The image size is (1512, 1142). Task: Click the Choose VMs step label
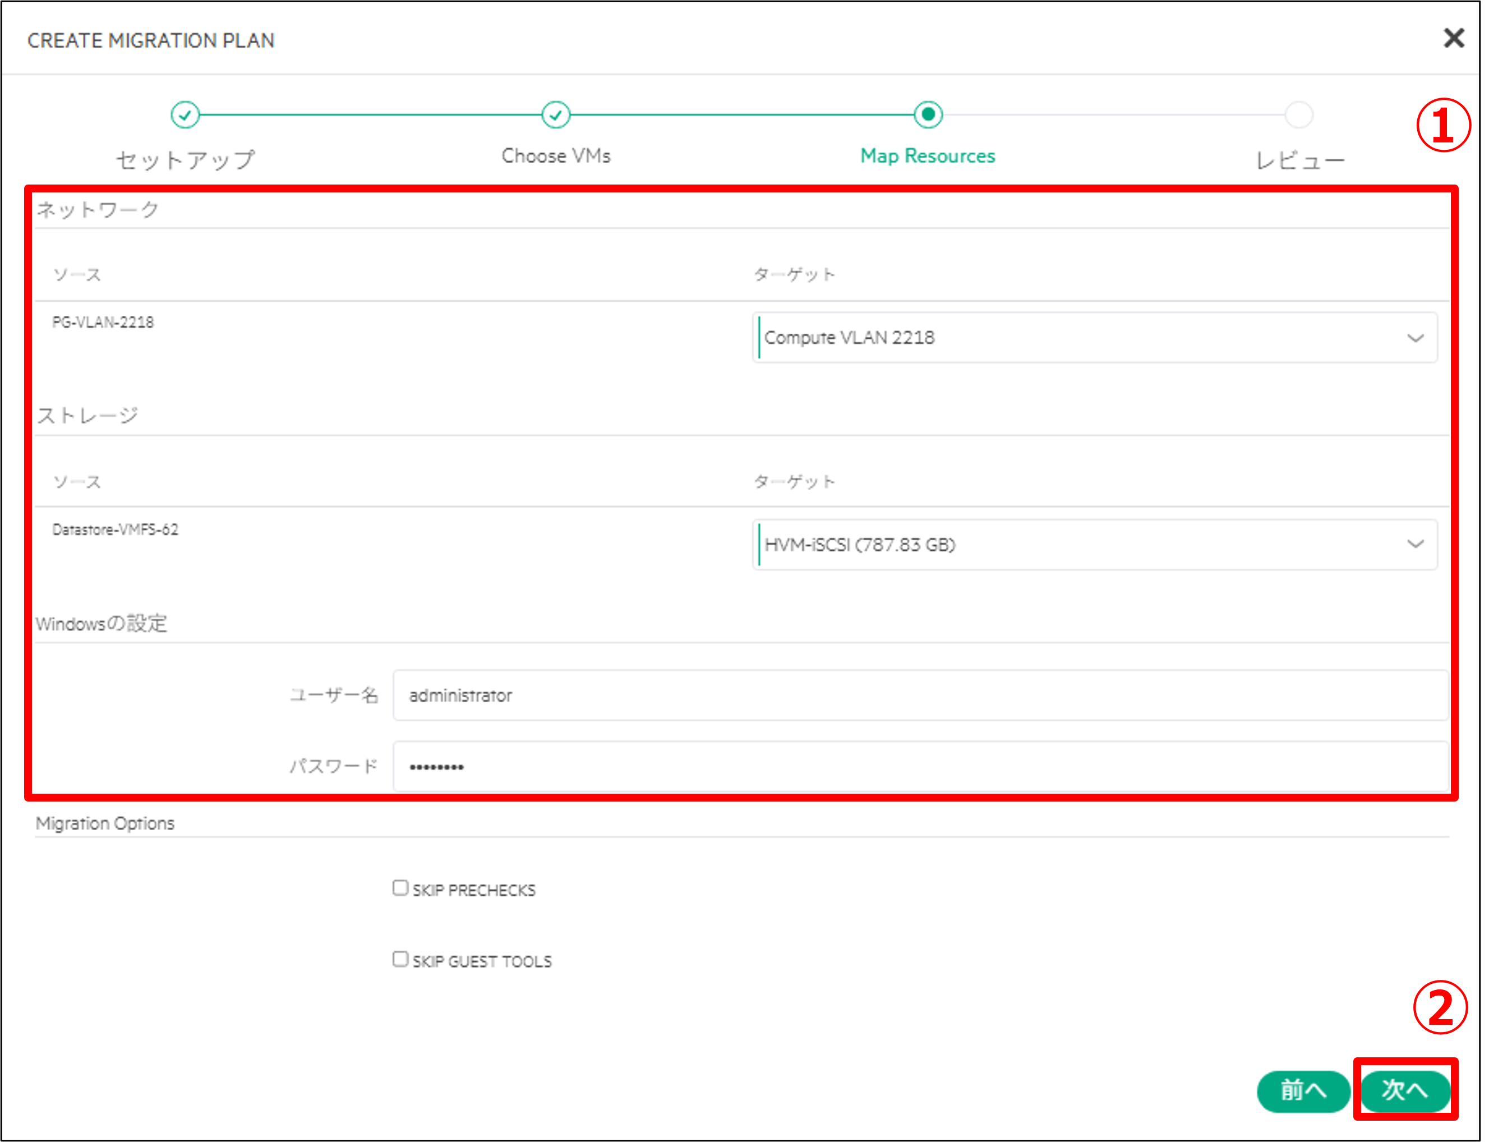[556, 156]
